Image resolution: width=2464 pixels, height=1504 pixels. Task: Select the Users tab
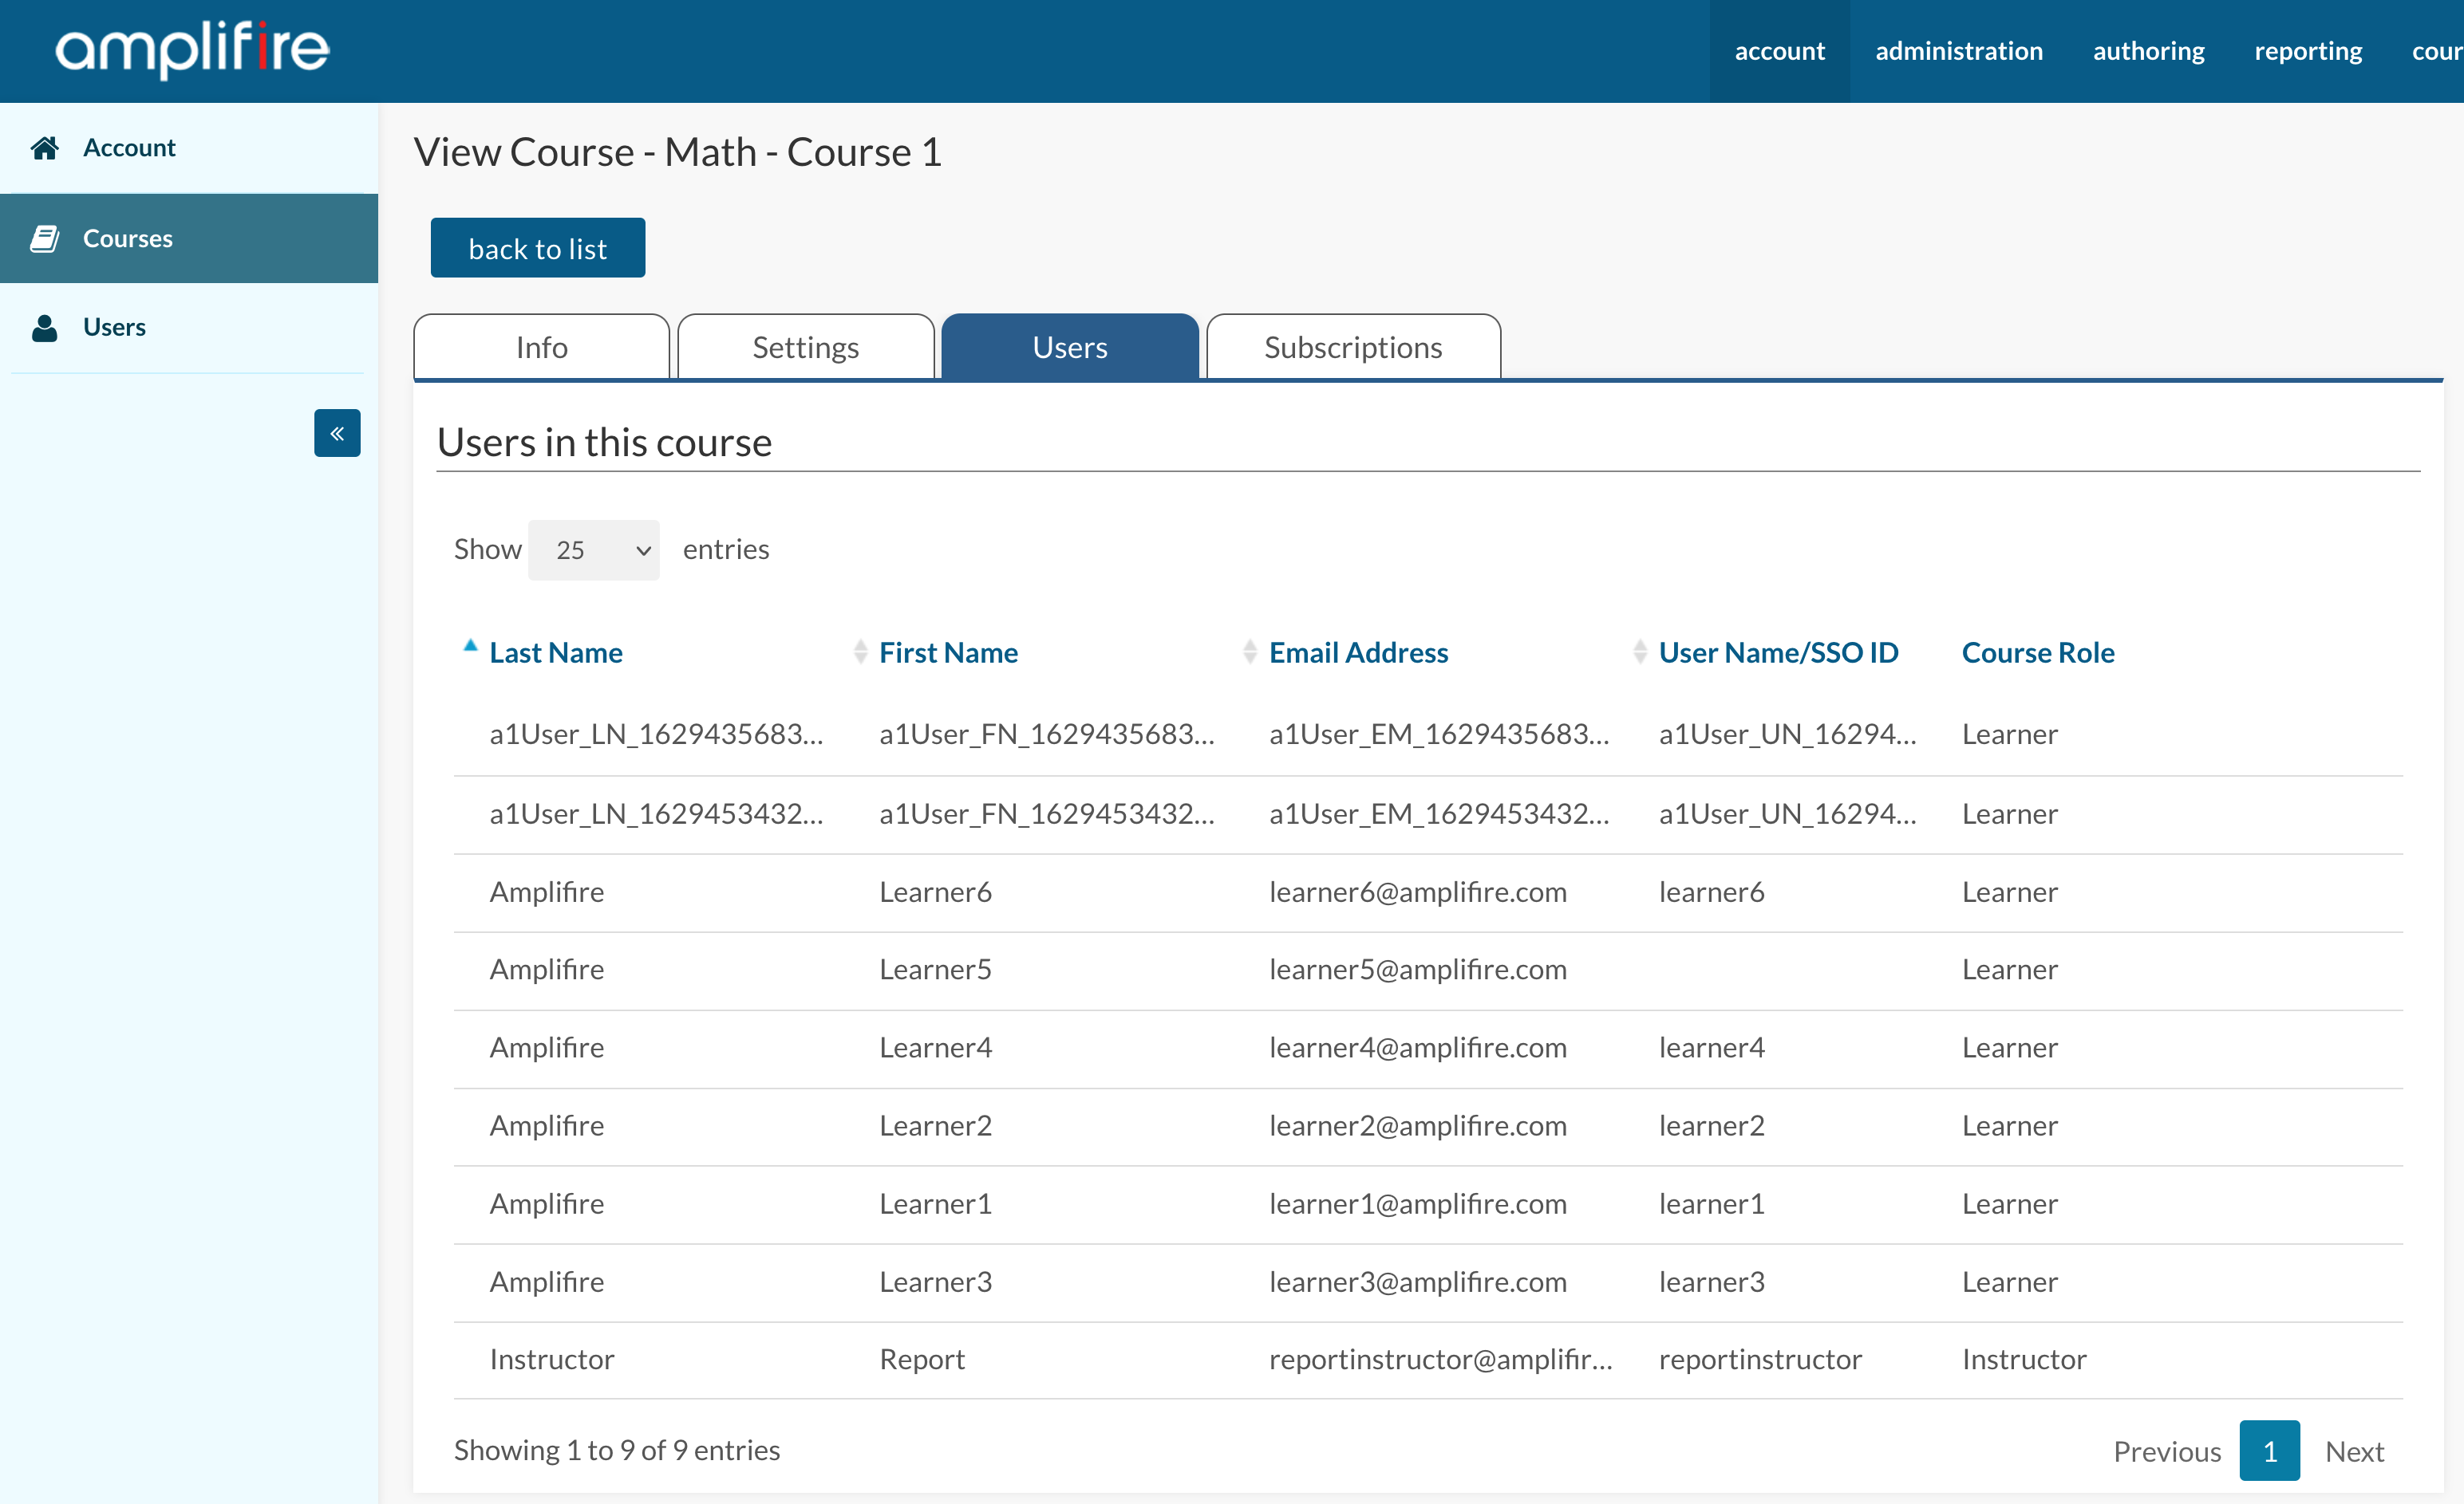click(x=1070, y=347)
